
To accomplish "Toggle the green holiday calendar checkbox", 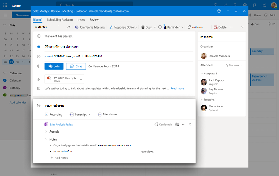I will tap(5, 95).
